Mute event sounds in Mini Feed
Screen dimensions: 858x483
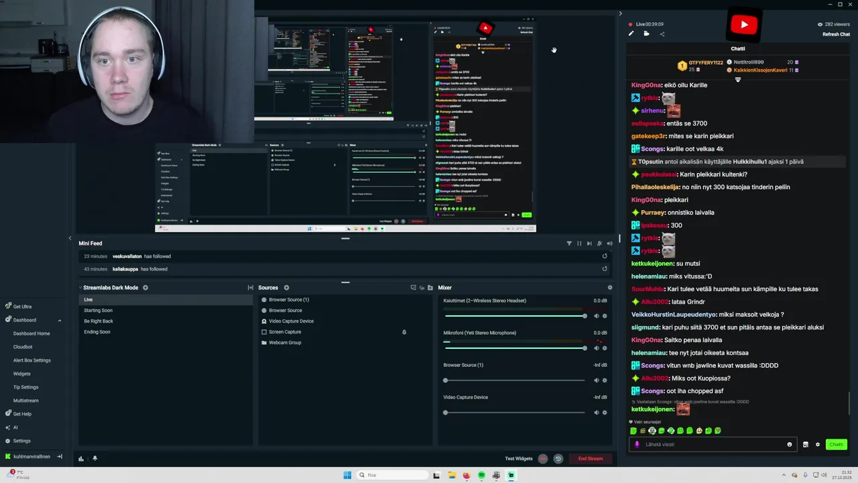click(609, 244)
